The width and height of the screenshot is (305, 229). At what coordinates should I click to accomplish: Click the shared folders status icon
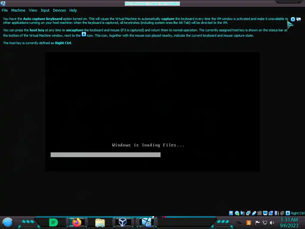(259, 213)
